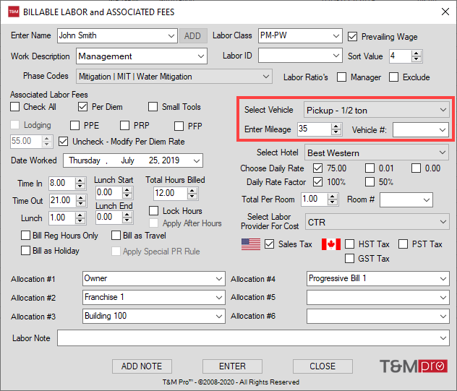Enable the HST Tax checkbox
Screen dimensions: 457x391
pyautogui.click(x=350, y=244)
